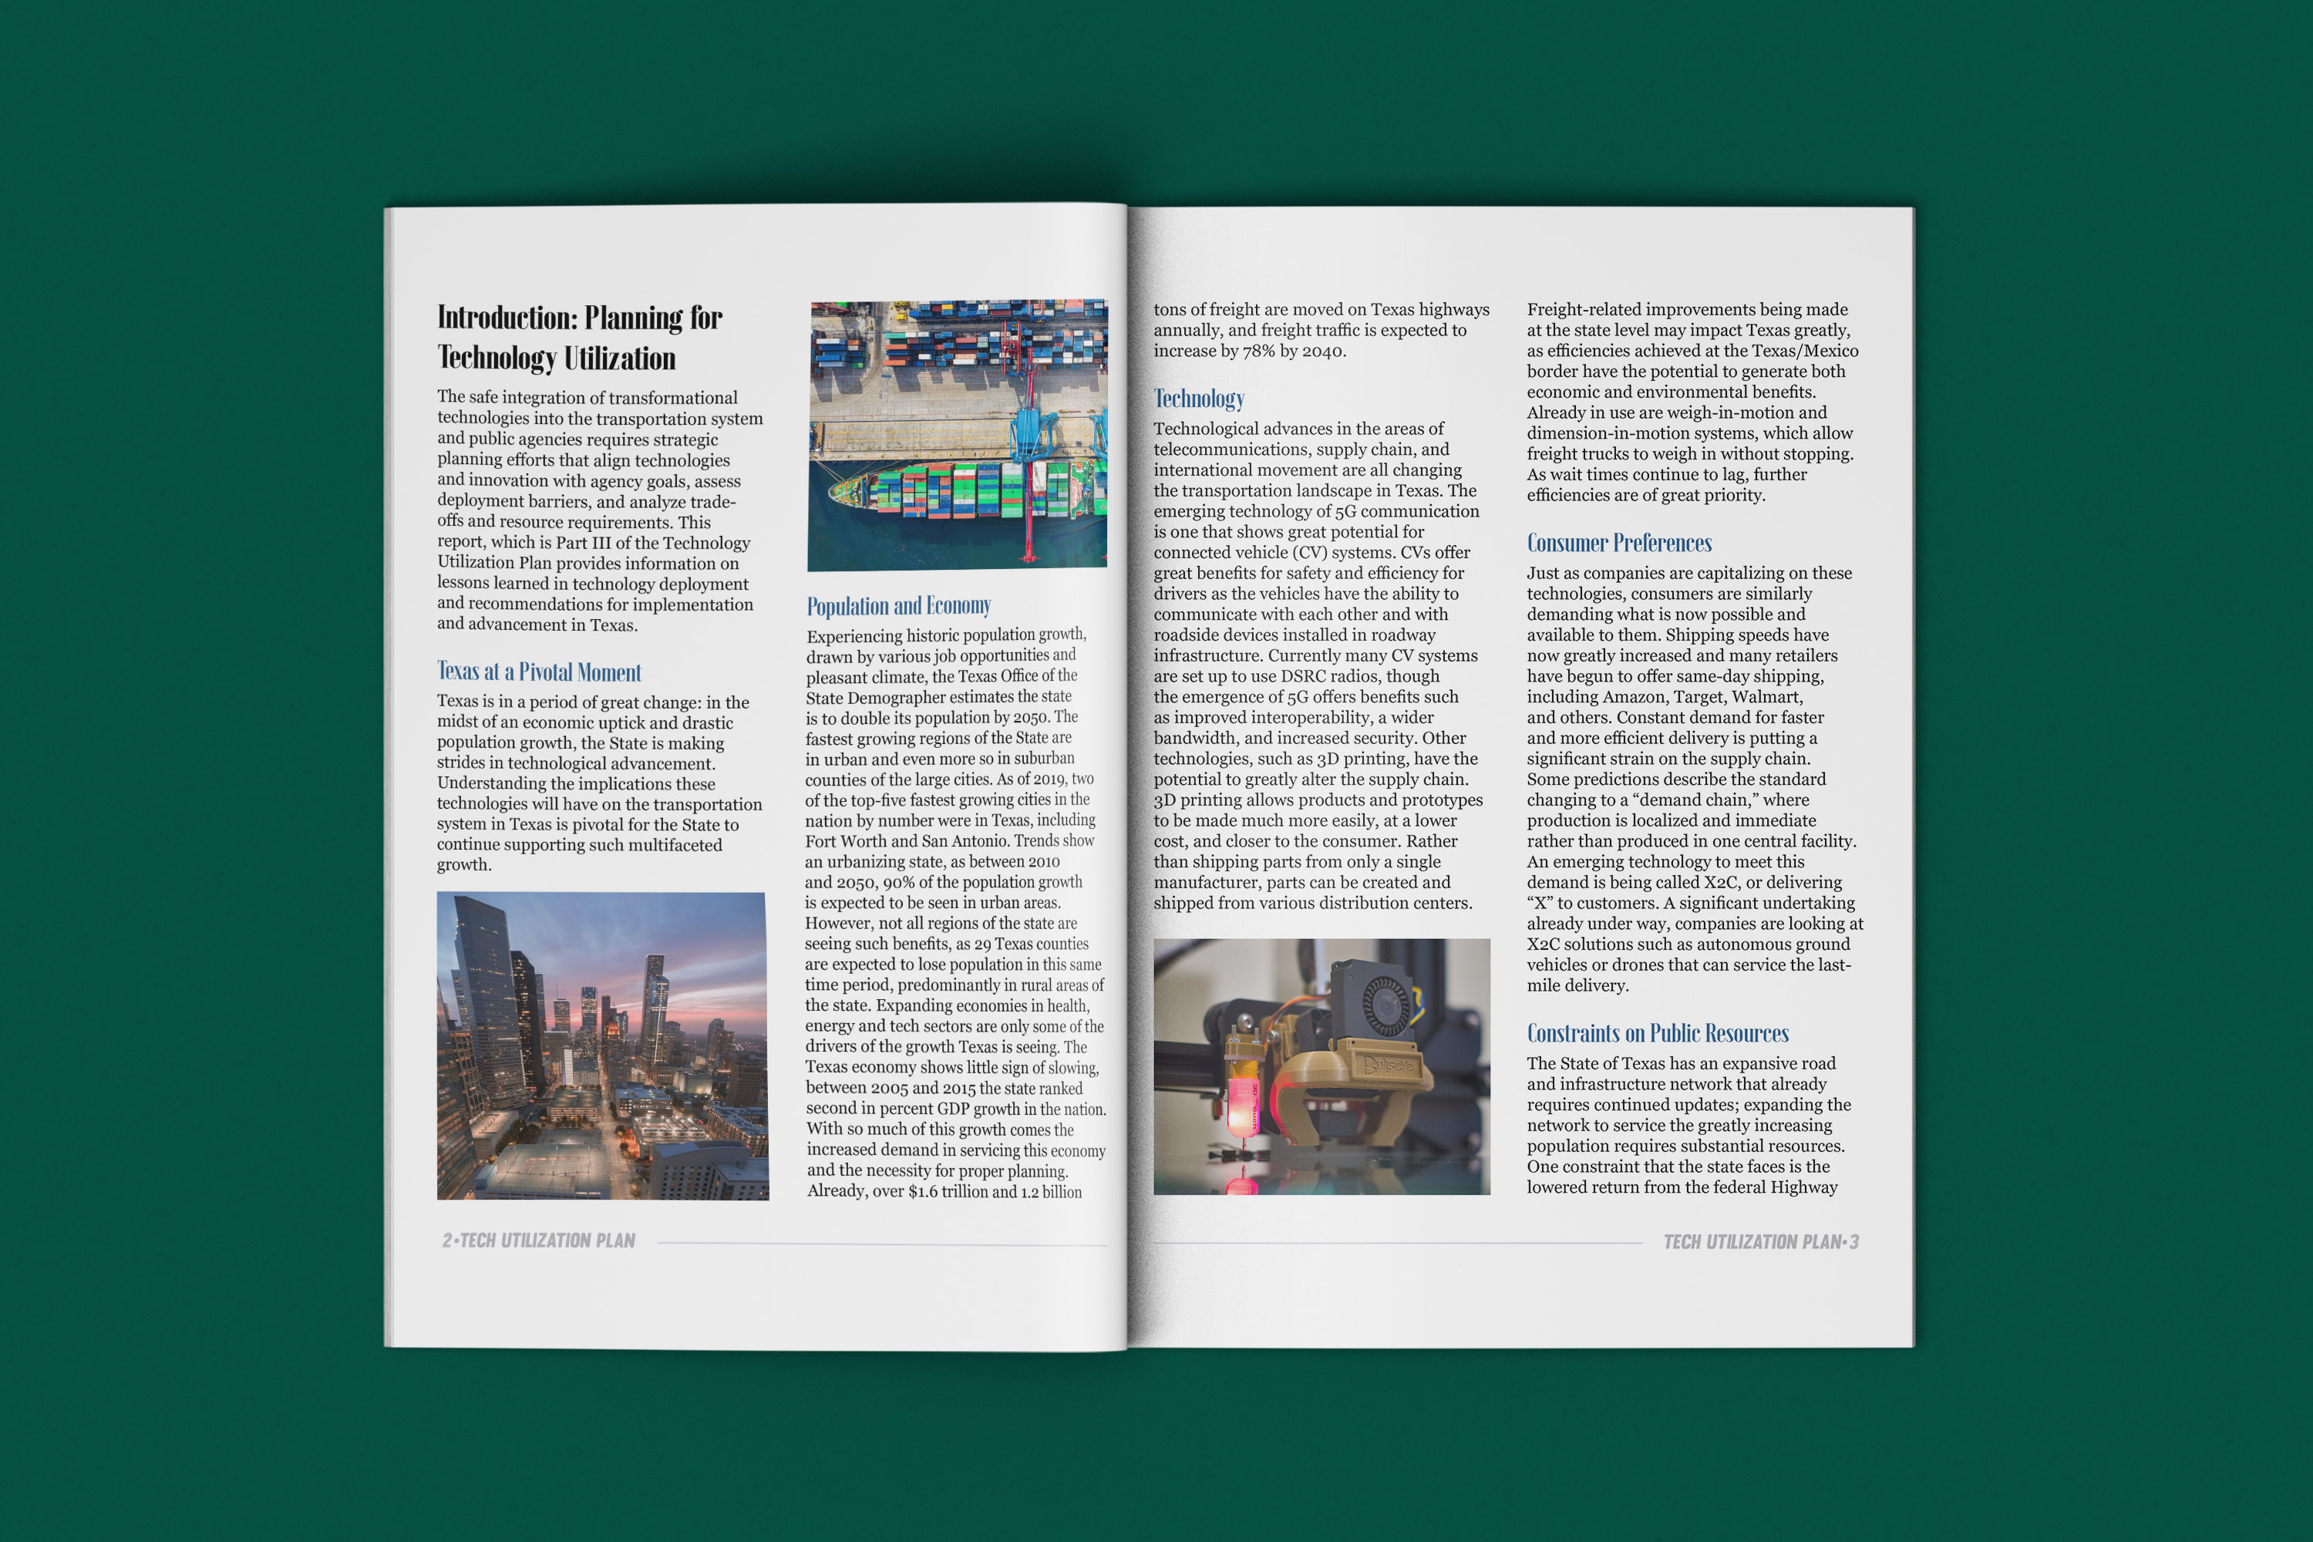Click the 'Consumer Preferences' heading

click(x=1618, y=543)
